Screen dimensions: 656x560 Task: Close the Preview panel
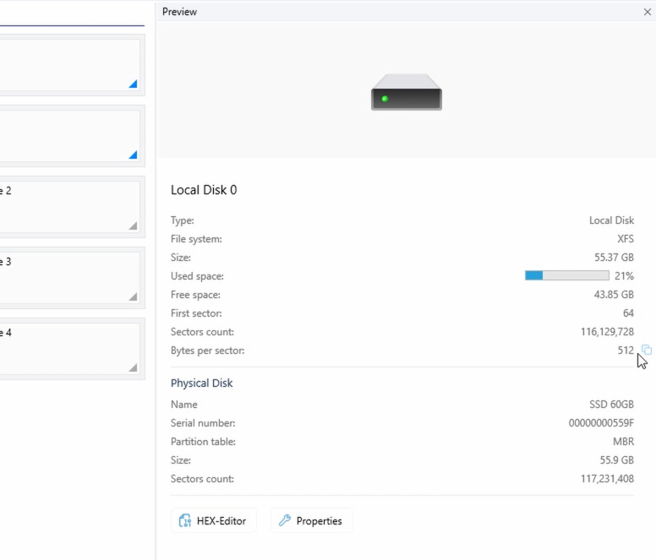648,12
